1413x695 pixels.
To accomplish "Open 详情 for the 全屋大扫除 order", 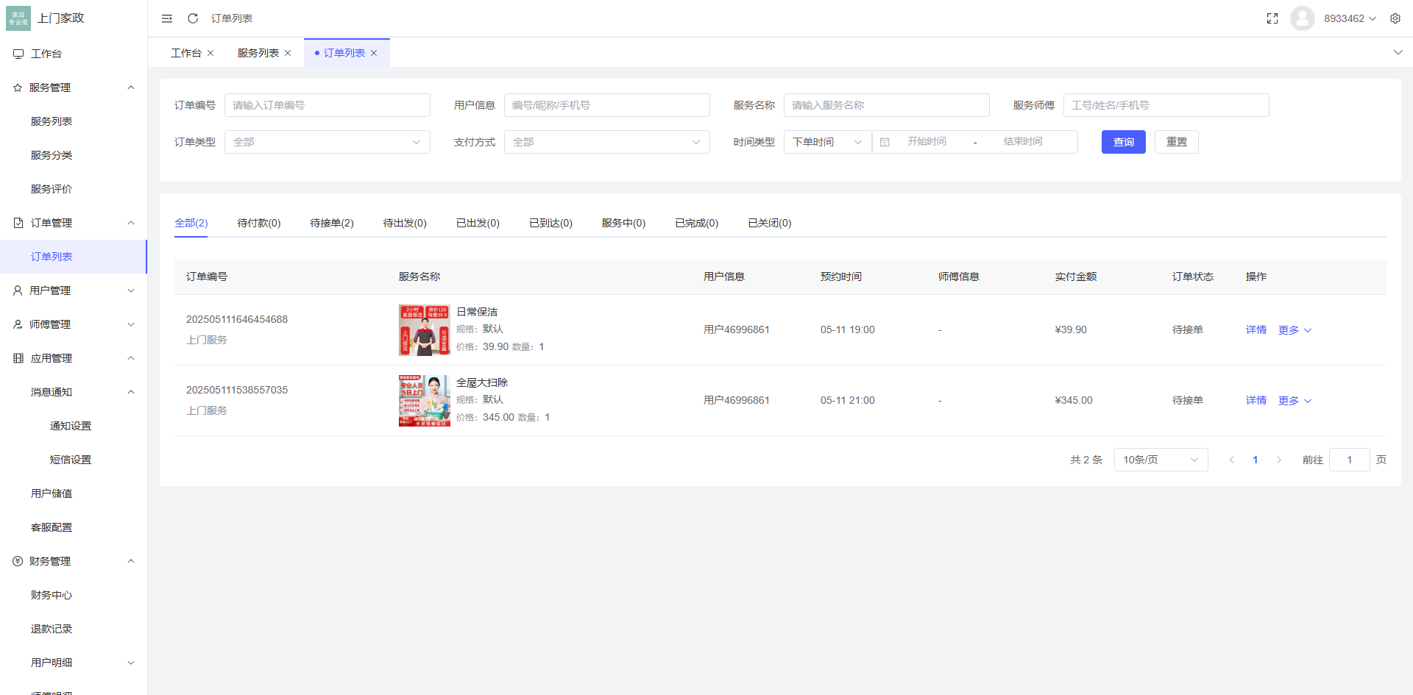I will click(1256, 400).
